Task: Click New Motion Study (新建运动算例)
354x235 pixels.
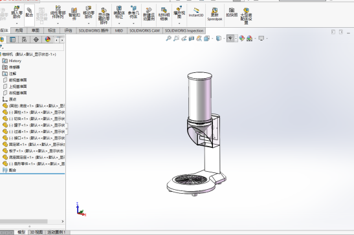Action: coord(149,14)
